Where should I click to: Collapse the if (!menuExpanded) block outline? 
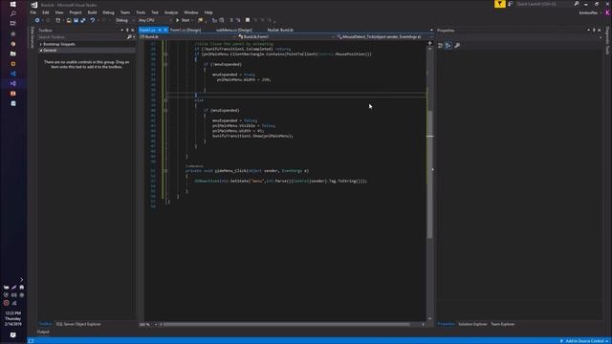click(x=165, y=64)
